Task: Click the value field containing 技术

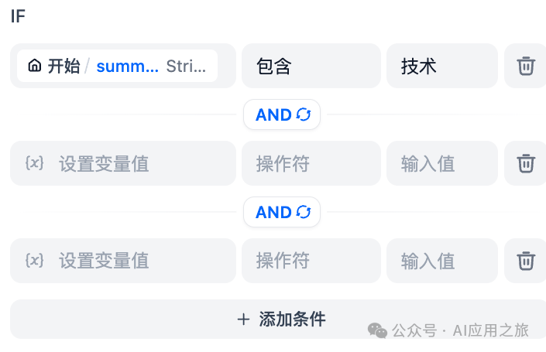Action: point(441,67)
